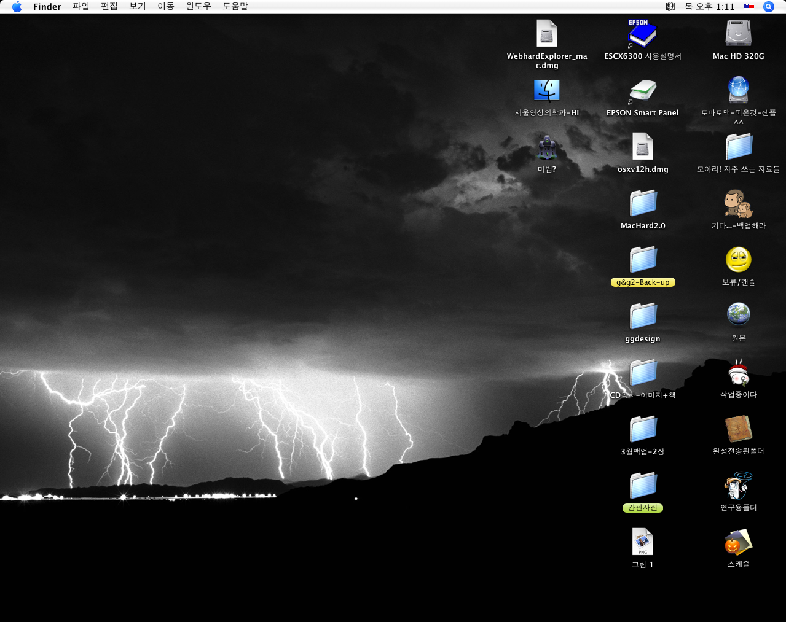Click the US flag input source menu
Screen dimensions: 786x622
tap(749, 7)
